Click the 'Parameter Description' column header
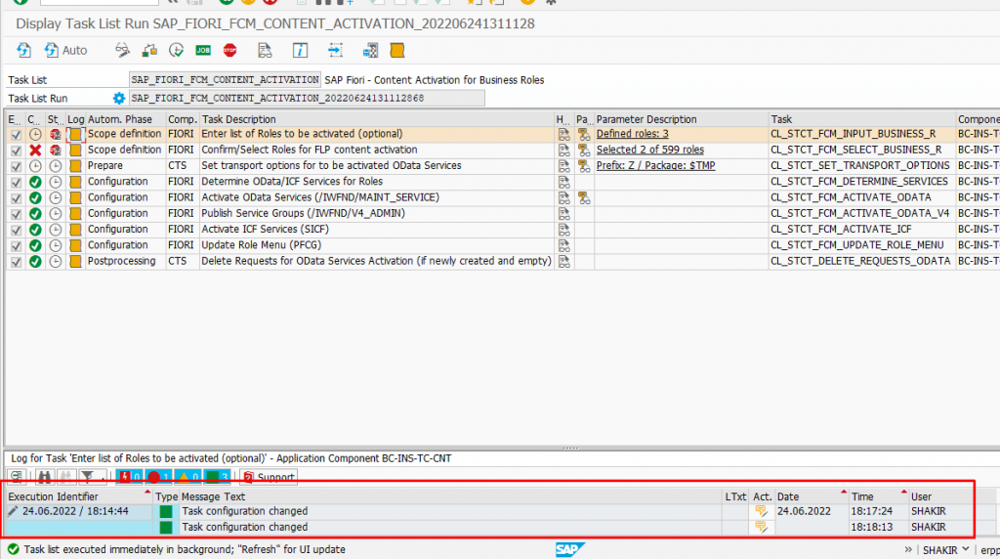The width and height of the screenshot is (1000, 559). coord(681,119)
